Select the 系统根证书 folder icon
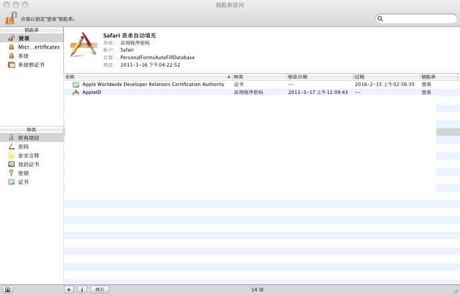Image resolution: width=460 pixels, height=295 pixels. click(11, 65)
